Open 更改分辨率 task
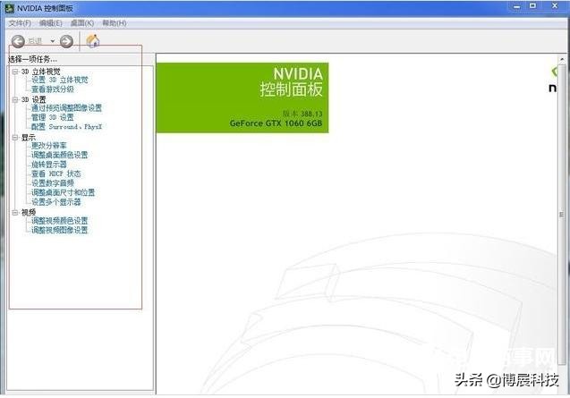Viewport: 570px width, 398px height. point(49,146)
